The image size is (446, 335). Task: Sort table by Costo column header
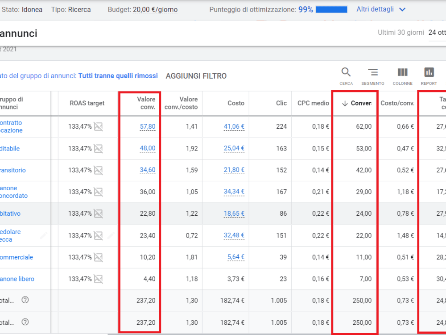coord(236,103)
